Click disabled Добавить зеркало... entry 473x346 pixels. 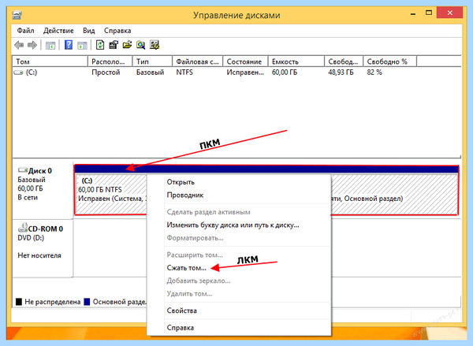248,281
